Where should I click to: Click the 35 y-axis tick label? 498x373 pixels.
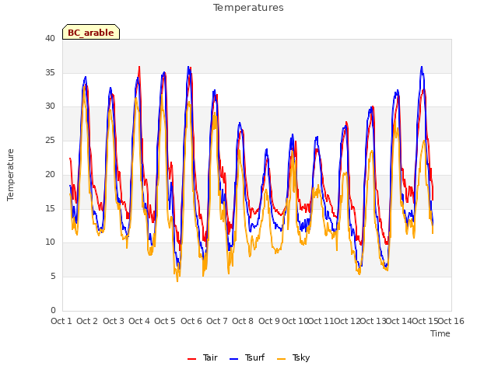[x=50, y=72]
